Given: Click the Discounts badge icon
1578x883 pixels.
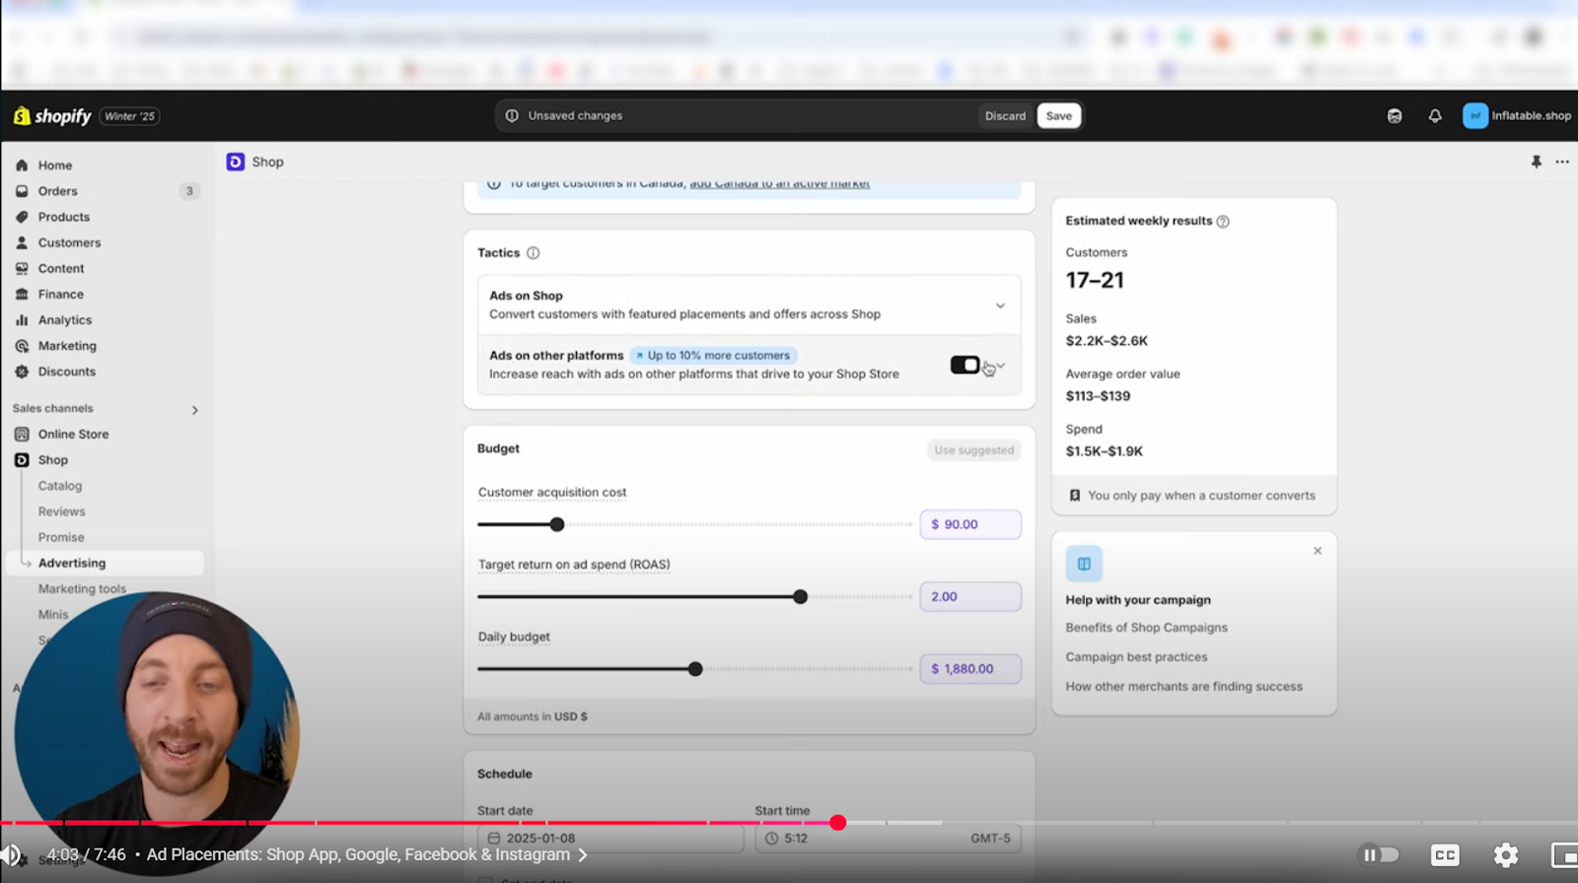Looking at the screenshot, I should (x=22, y=372).
